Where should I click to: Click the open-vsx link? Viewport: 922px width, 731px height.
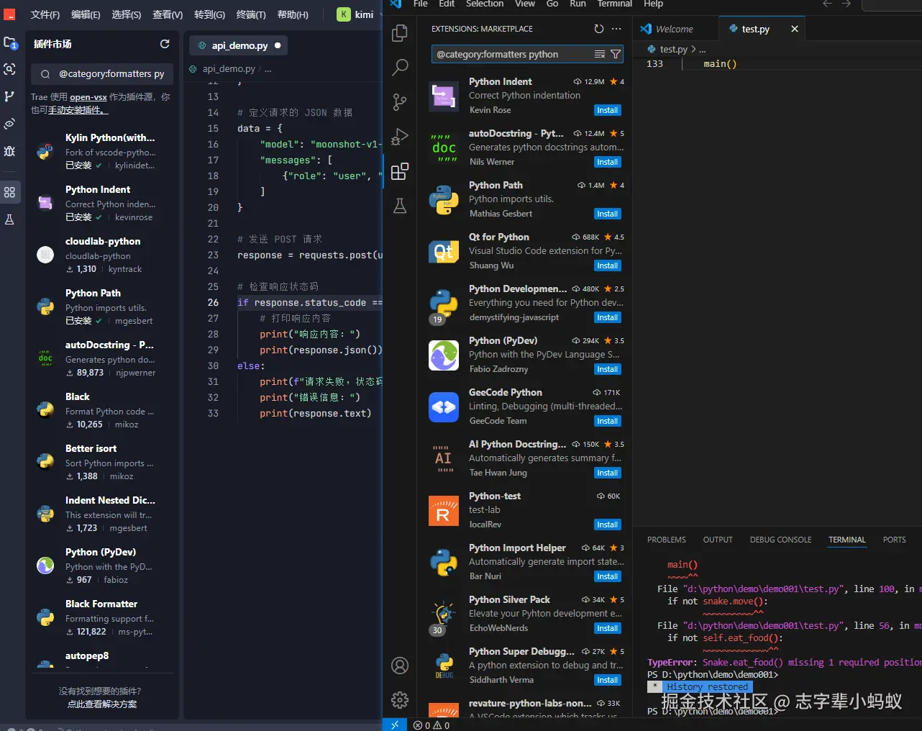[88, 97]
